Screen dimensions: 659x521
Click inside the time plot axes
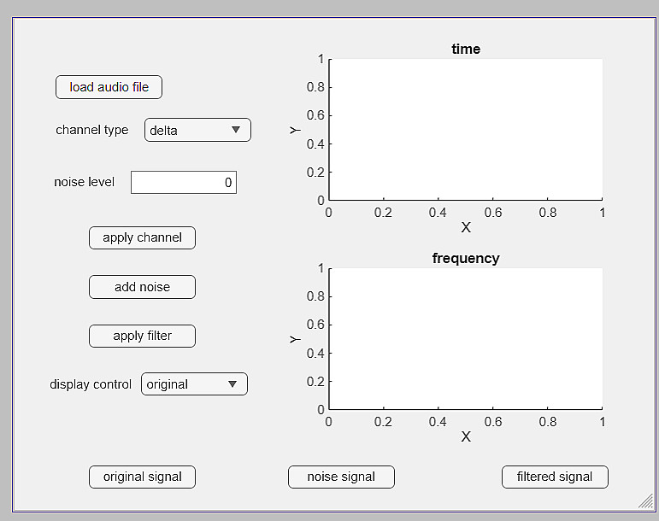466,130
